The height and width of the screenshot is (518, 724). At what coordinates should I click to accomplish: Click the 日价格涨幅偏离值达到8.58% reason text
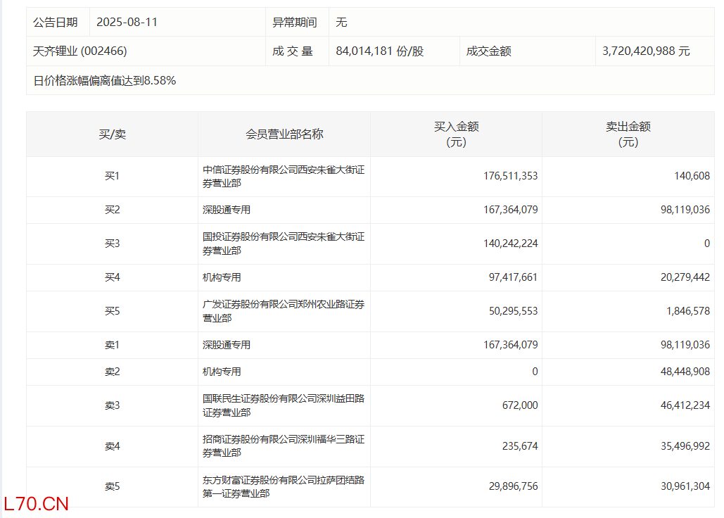[x=105, y=81]
